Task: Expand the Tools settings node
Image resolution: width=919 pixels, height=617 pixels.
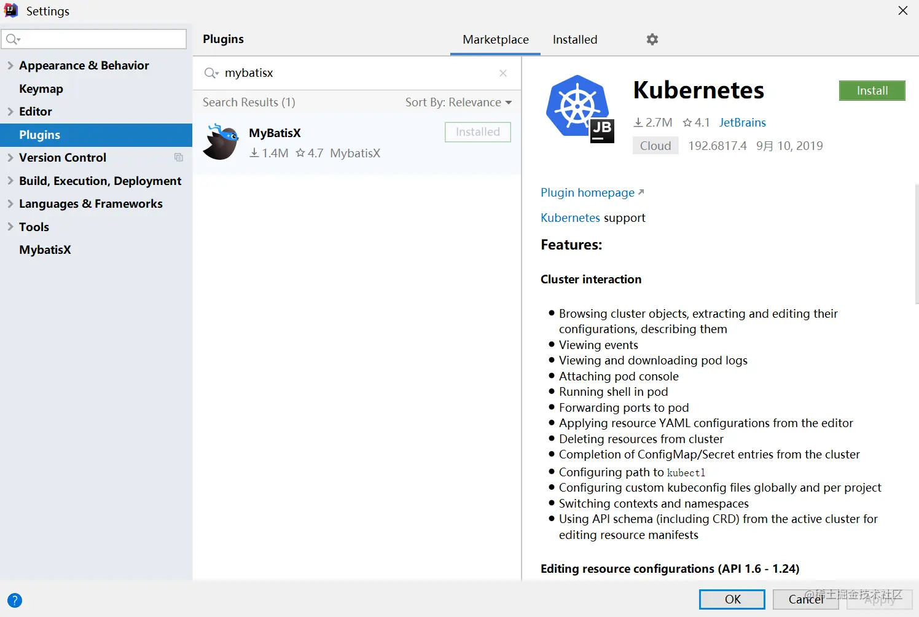Action: click(x=10, y=227)
